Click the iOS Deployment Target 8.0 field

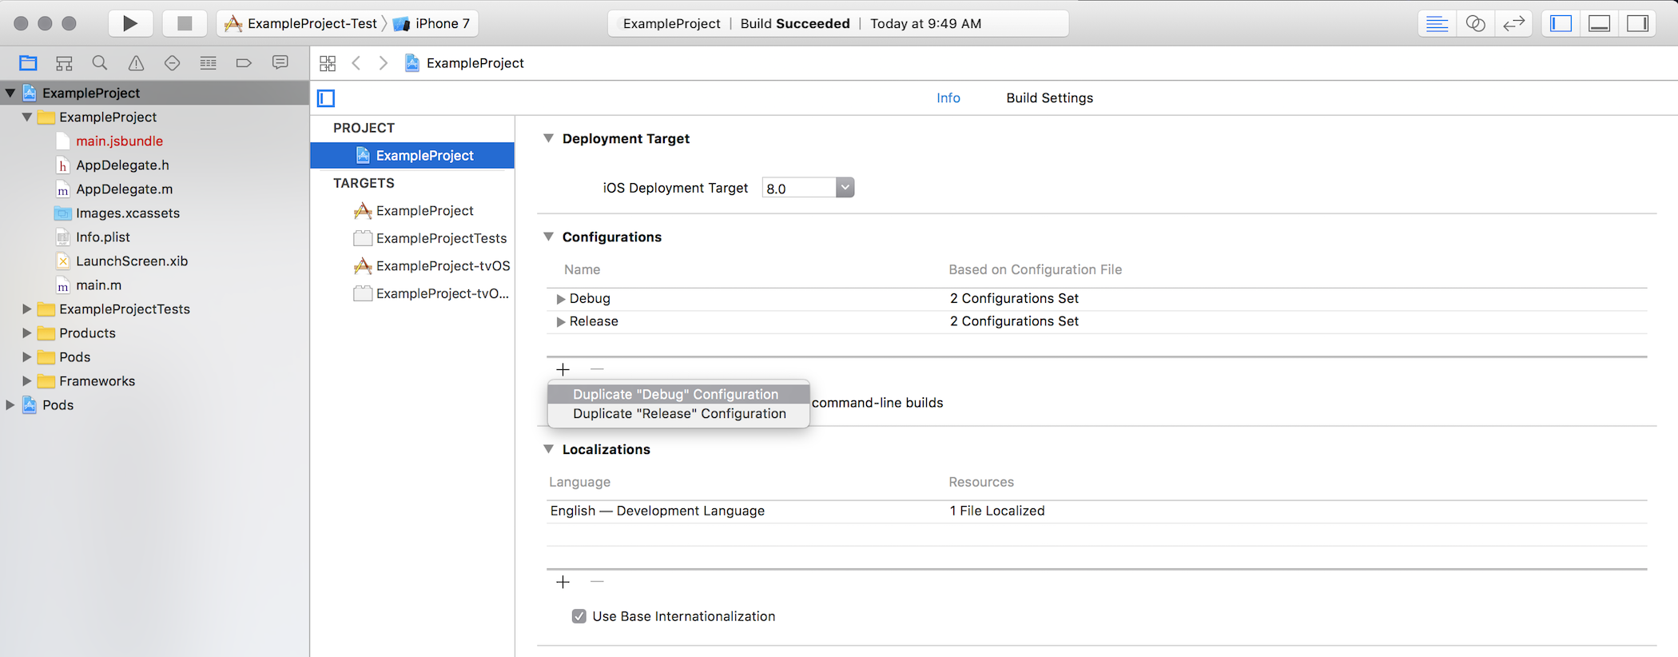tap(799, 188)
